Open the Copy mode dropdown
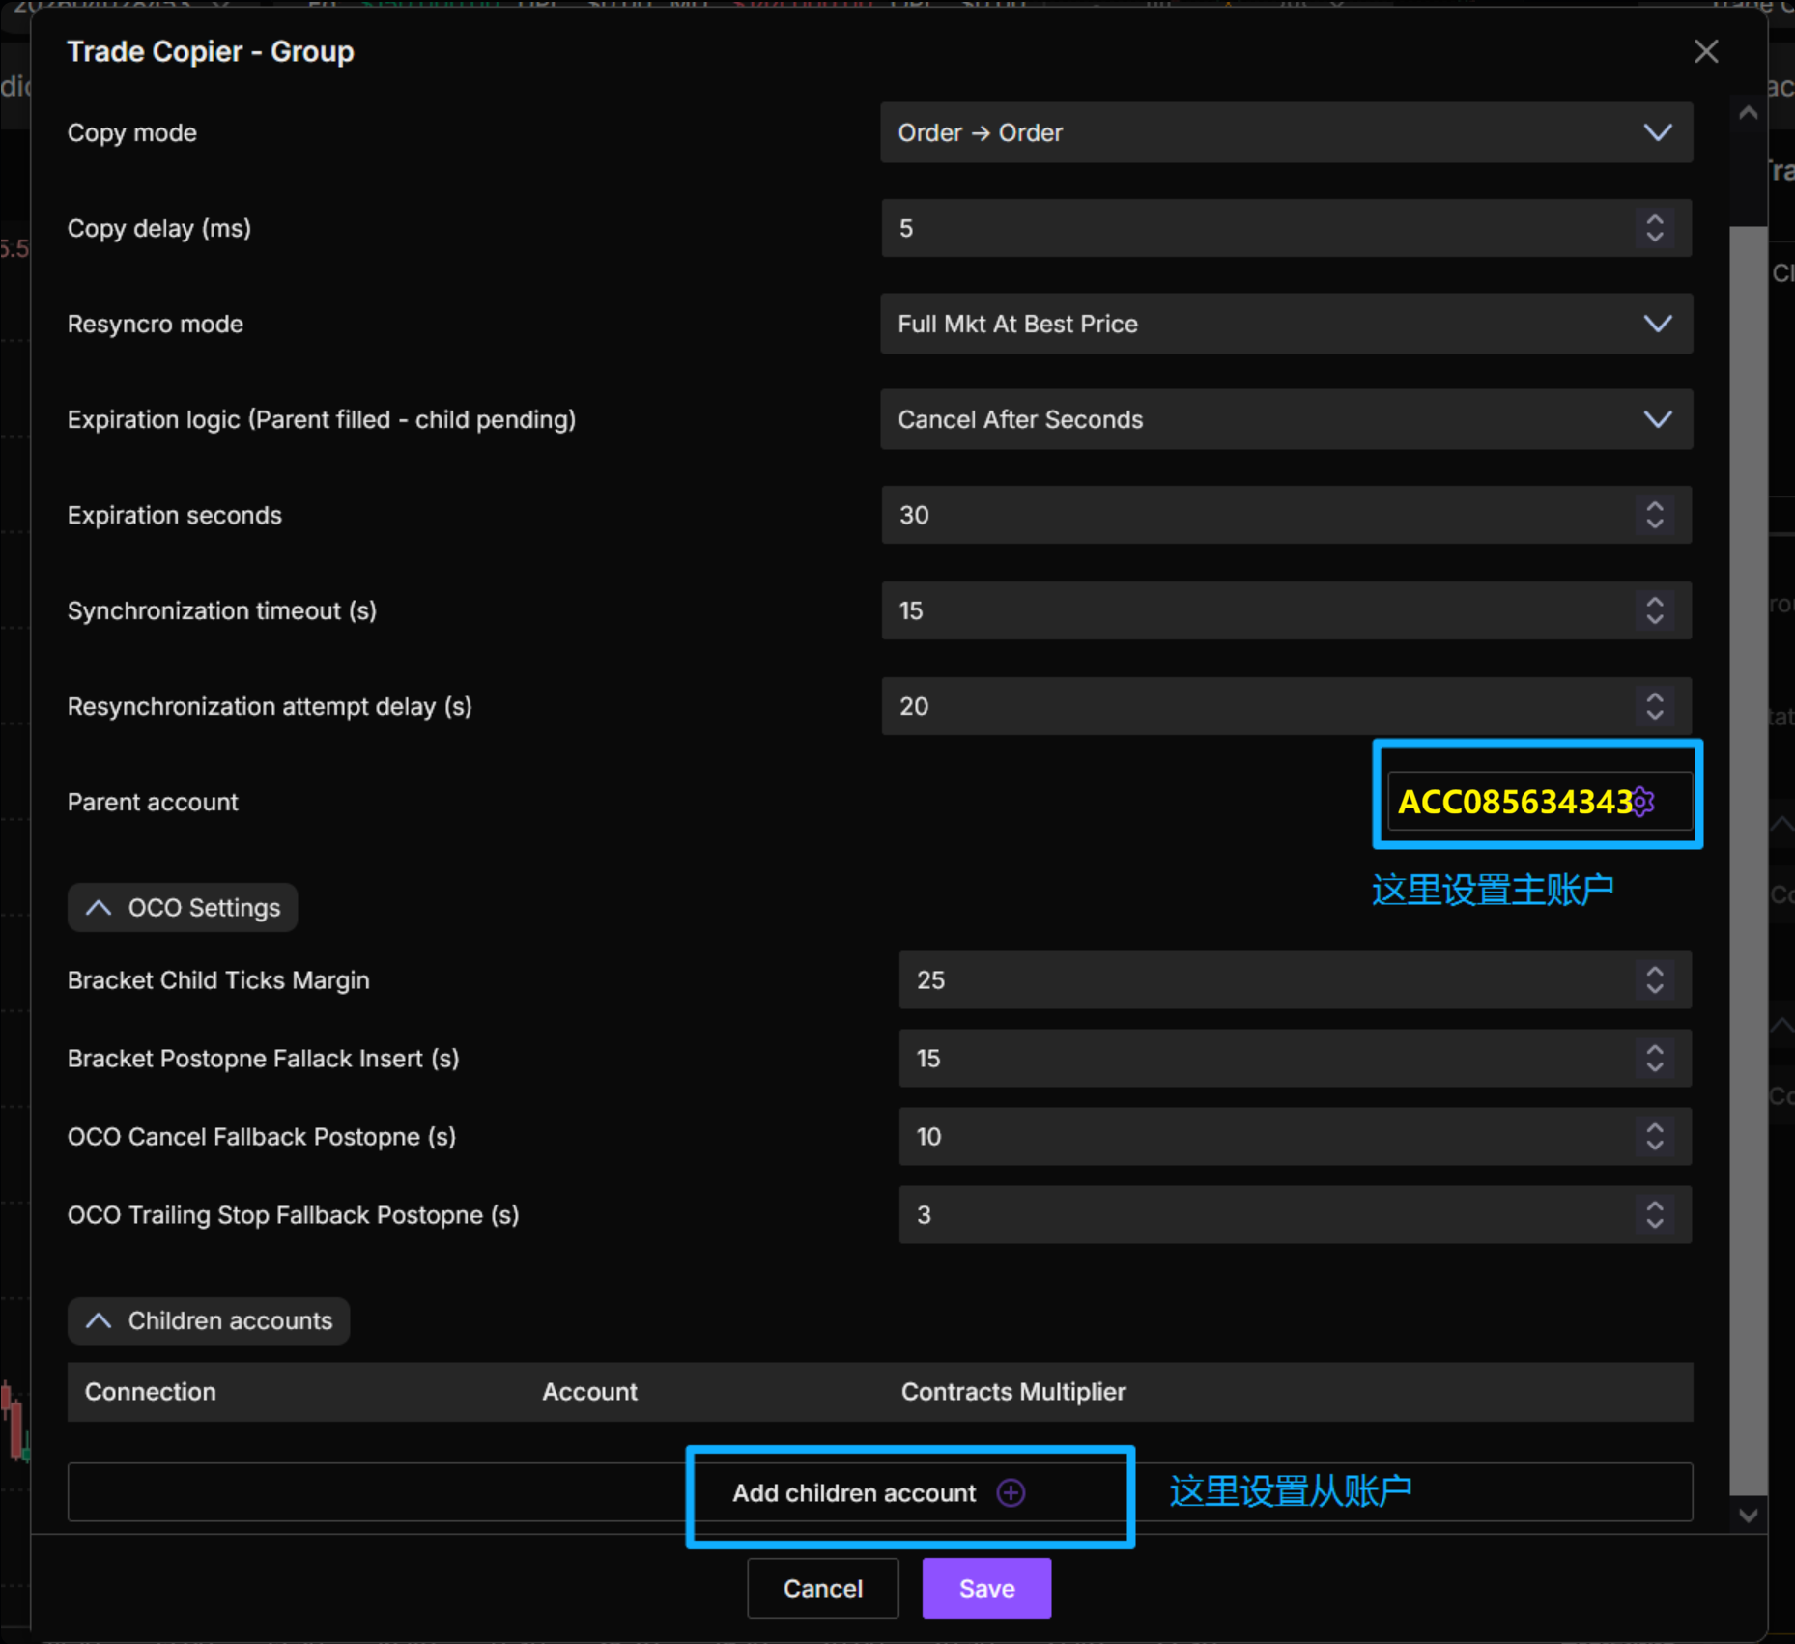 [x=1285, y=132]
